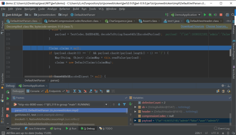Image resolution: width=236 pixels, height=135 pixels.
Task: Click the UTF-8 encoding in status bar
Action: point(215,133)
